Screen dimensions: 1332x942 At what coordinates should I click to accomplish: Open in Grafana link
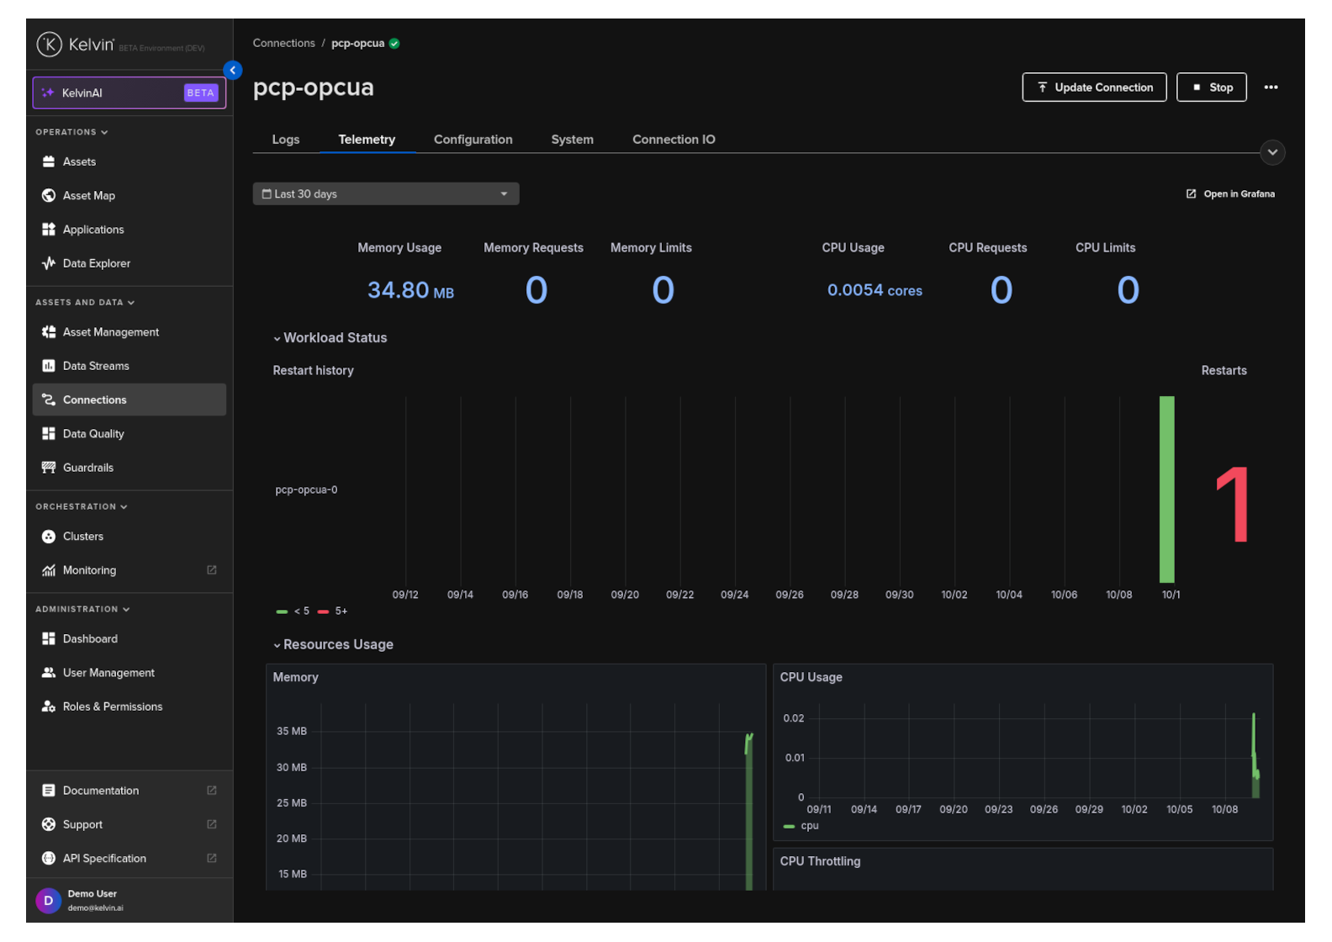[1230, 194]
